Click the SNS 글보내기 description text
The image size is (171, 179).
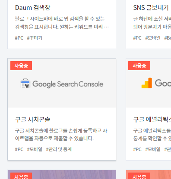152,23
